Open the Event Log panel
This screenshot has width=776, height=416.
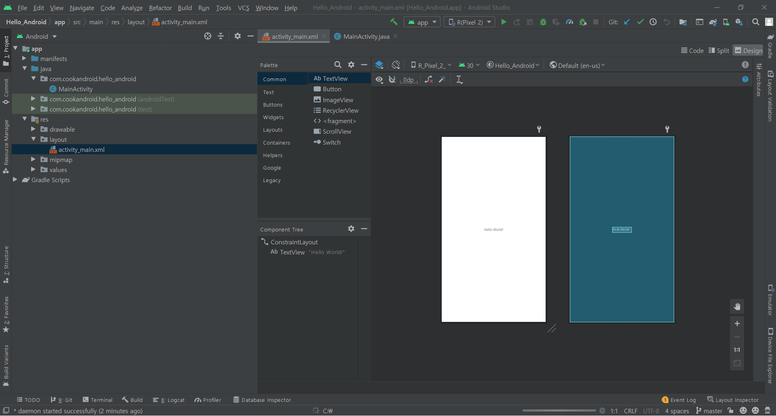tap(679, 400)
